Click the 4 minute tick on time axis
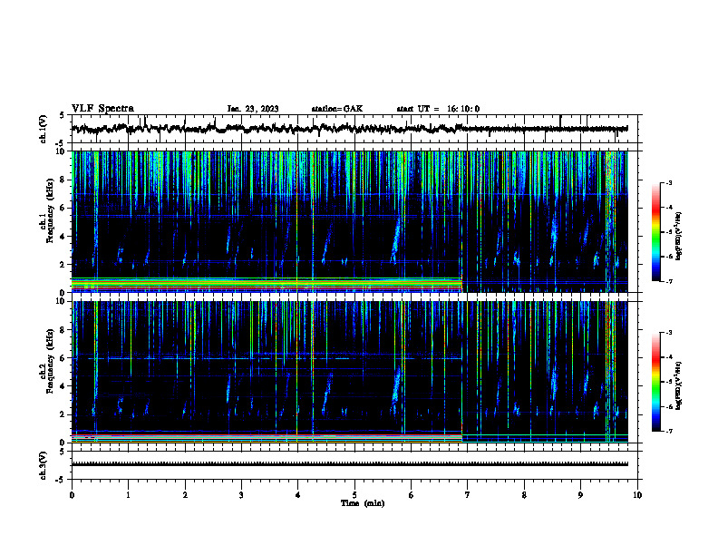 click(x=297, y=495)
